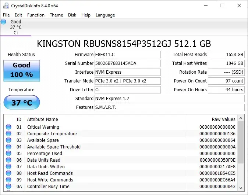The height and width of the screenshot is (195, 248).
Task: Open the Theme menu
Action: click(x=56, y=15)
